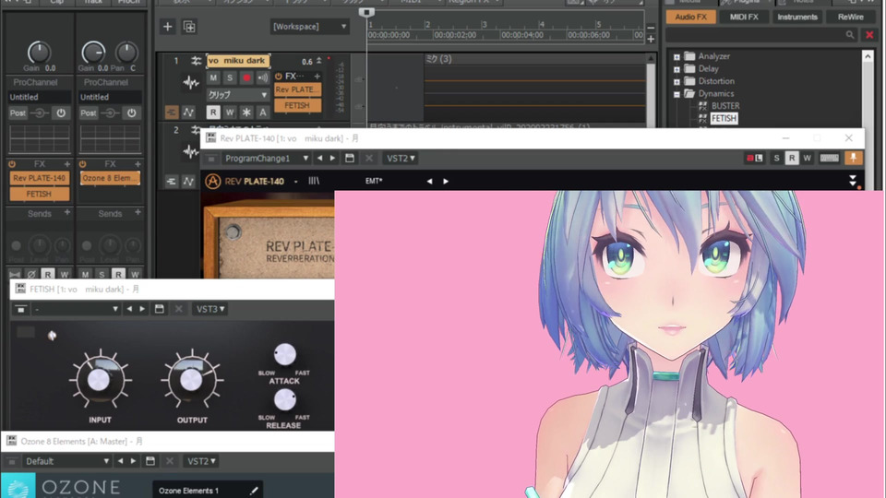Click the plugin browser search field
This screenshot has height=498, width=886.
click(x=761, y=35)
